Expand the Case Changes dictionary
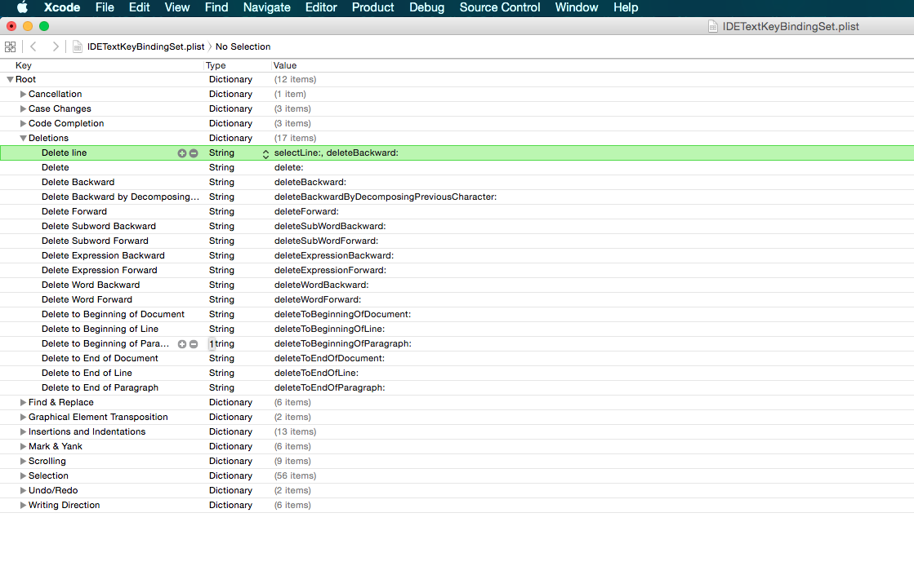914x566 pixels. [x=24, y=109]
